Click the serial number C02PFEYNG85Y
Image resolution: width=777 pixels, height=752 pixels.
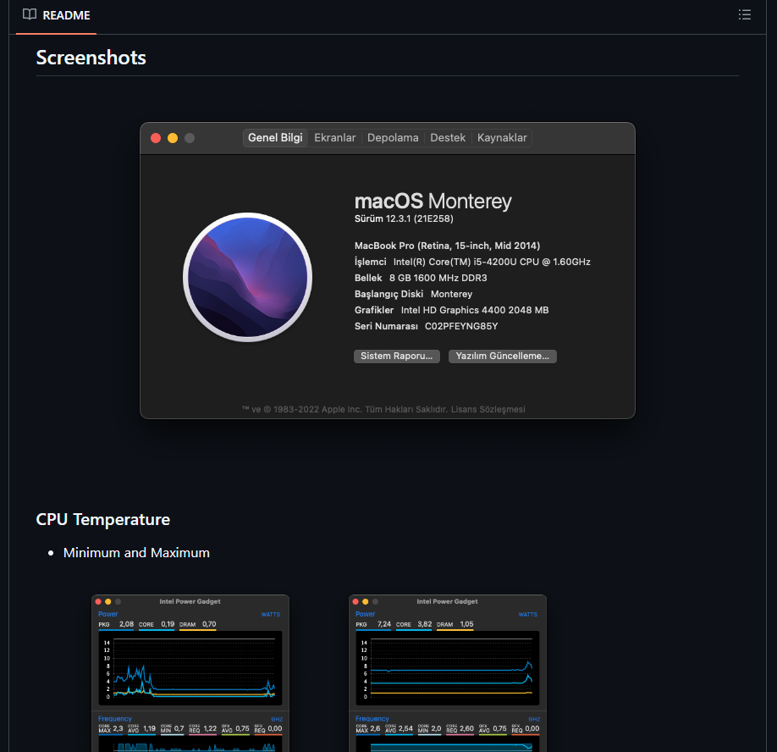[461, 326]
